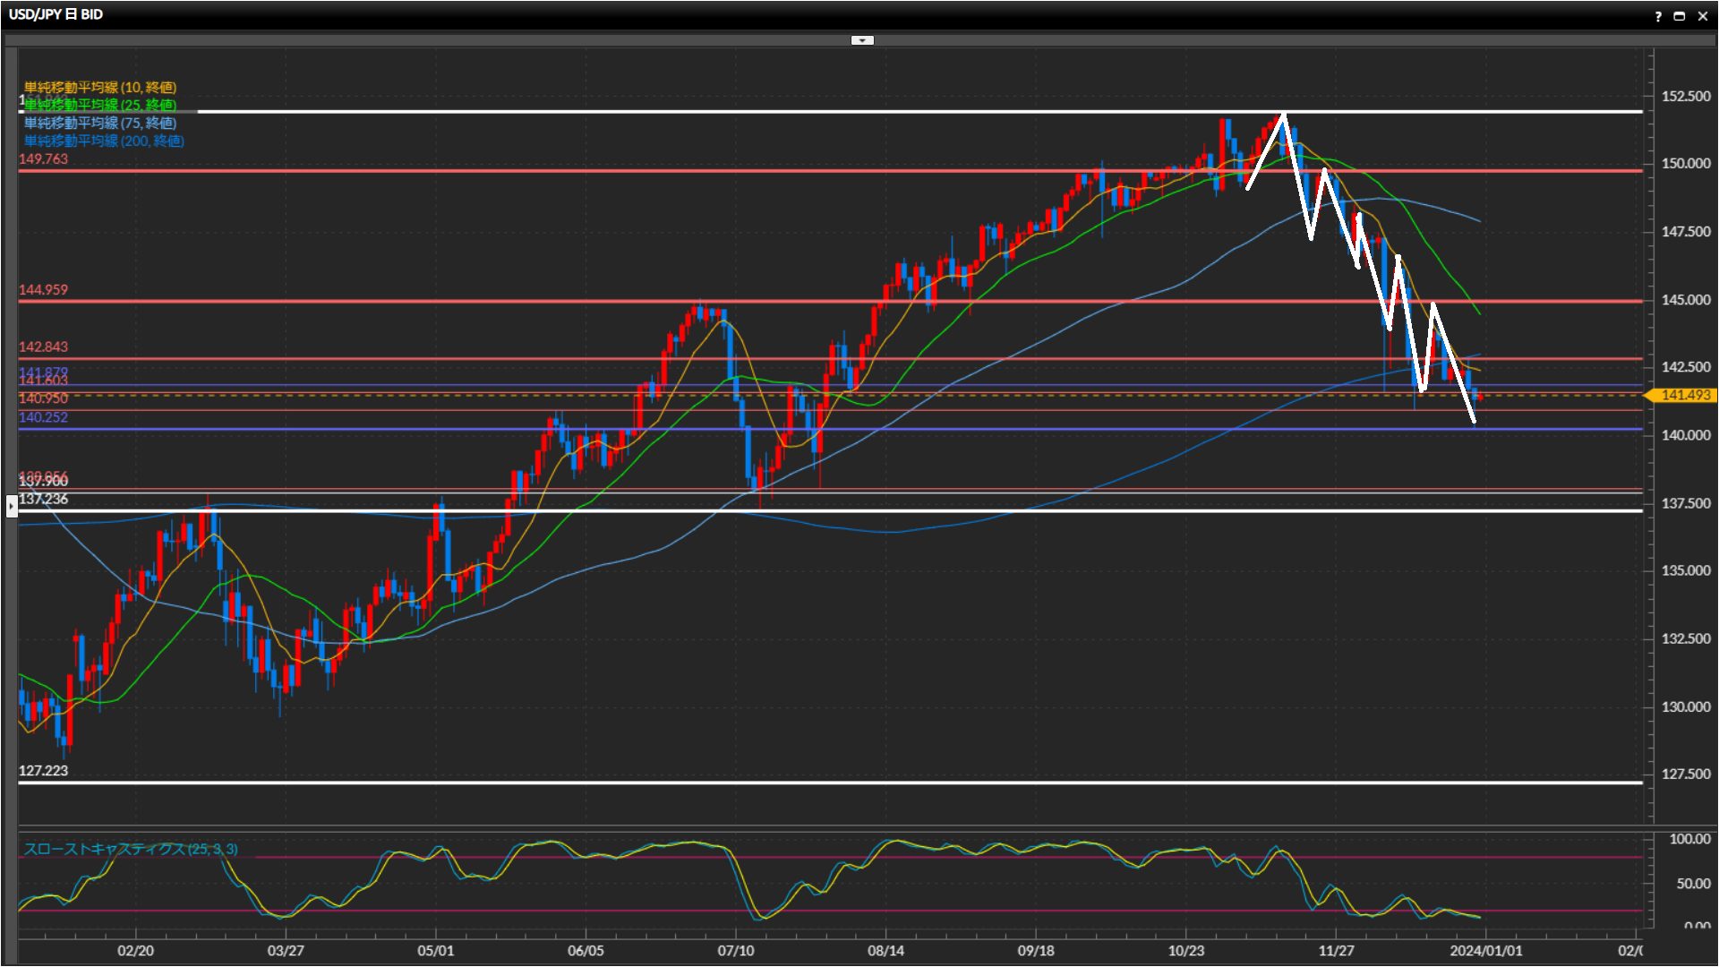Click the SMA (75, 終値) indicator label
Image resolution: width=1719 pixels, height=967 pixels.
point(100,123)
